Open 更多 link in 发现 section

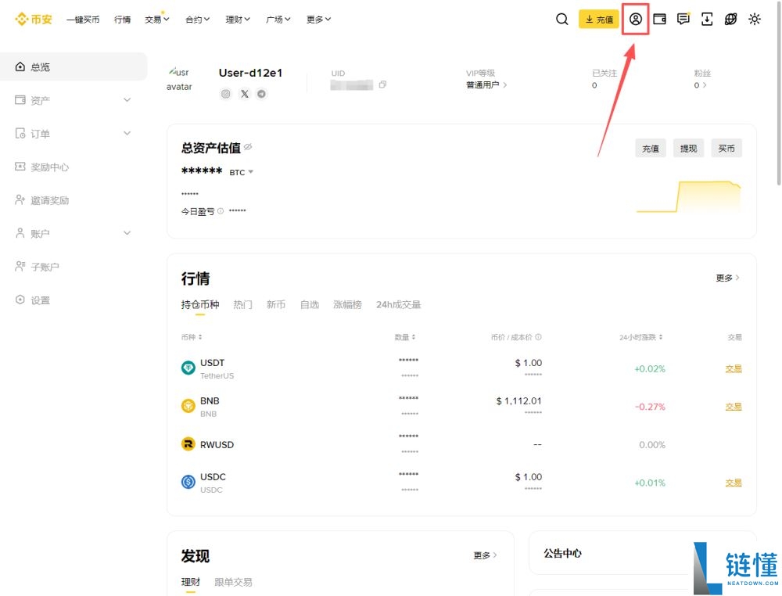pos(485,555)
